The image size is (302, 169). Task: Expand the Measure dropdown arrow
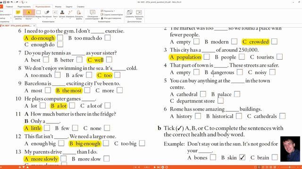coord(70,19)
